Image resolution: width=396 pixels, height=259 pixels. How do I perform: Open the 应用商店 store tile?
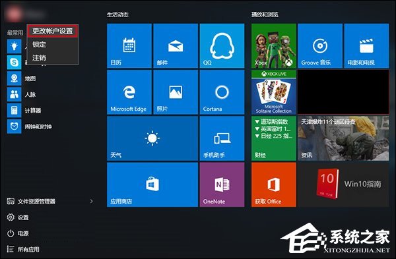[x=152, y=185]
